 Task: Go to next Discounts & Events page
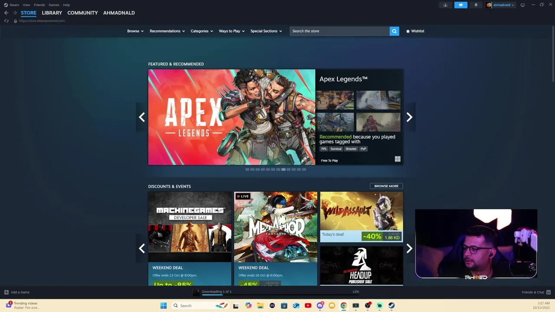pyautogui.click(x=409, y=248)
